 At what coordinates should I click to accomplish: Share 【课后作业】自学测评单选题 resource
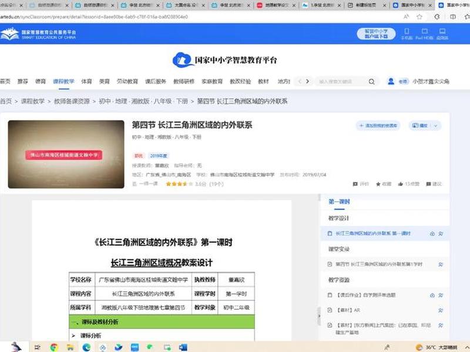pos(441,295)
